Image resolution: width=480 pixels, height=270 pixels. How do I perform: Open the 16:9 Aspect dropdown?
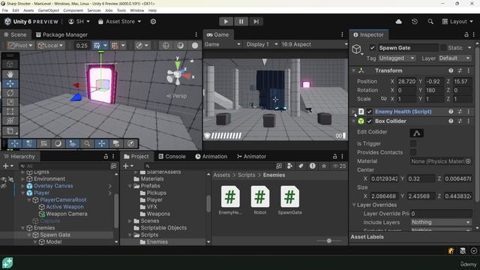point(314,44)
